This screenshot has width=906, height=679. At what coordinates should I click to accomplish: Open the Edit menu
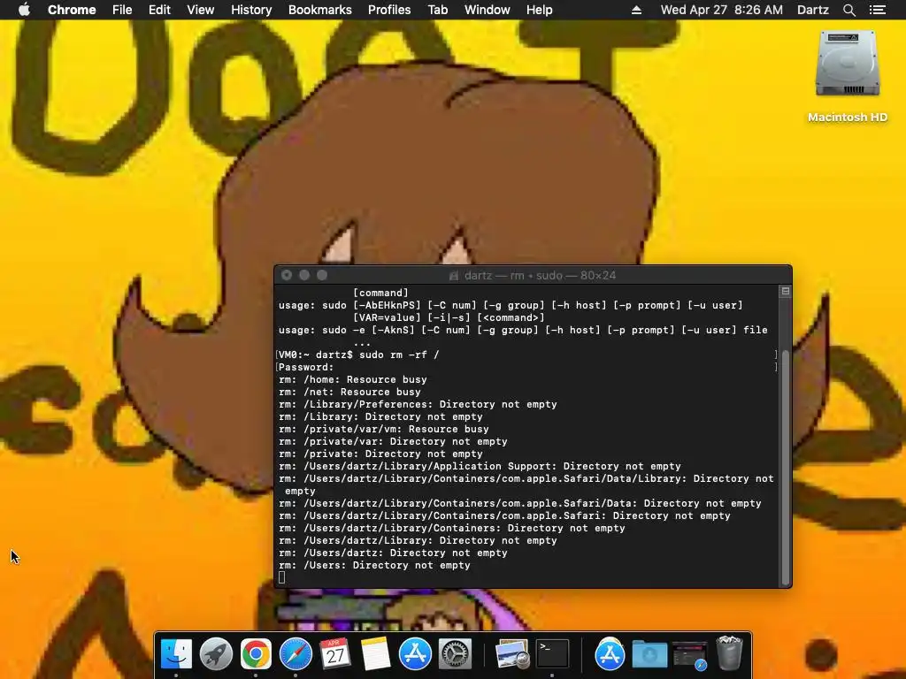point(159,10)
